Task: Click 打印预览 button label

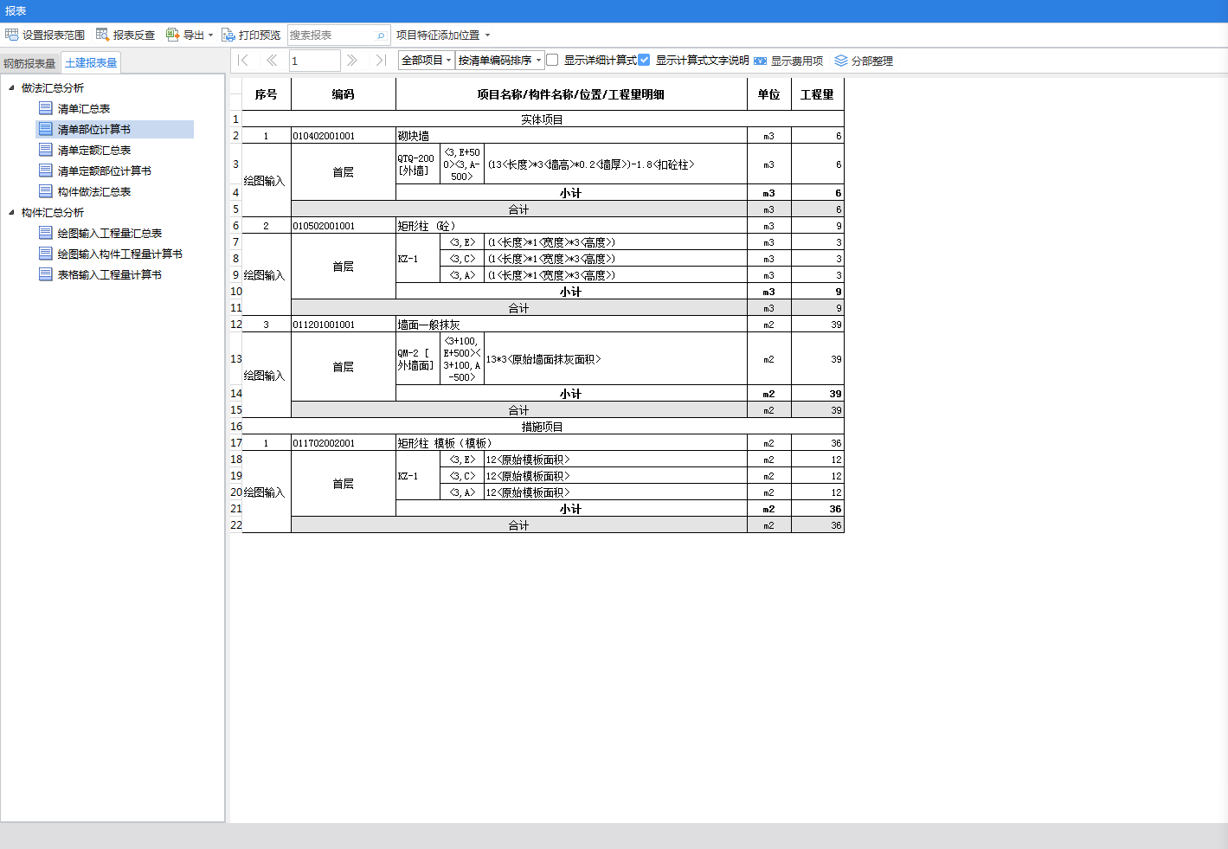Action: pos(260,35)
